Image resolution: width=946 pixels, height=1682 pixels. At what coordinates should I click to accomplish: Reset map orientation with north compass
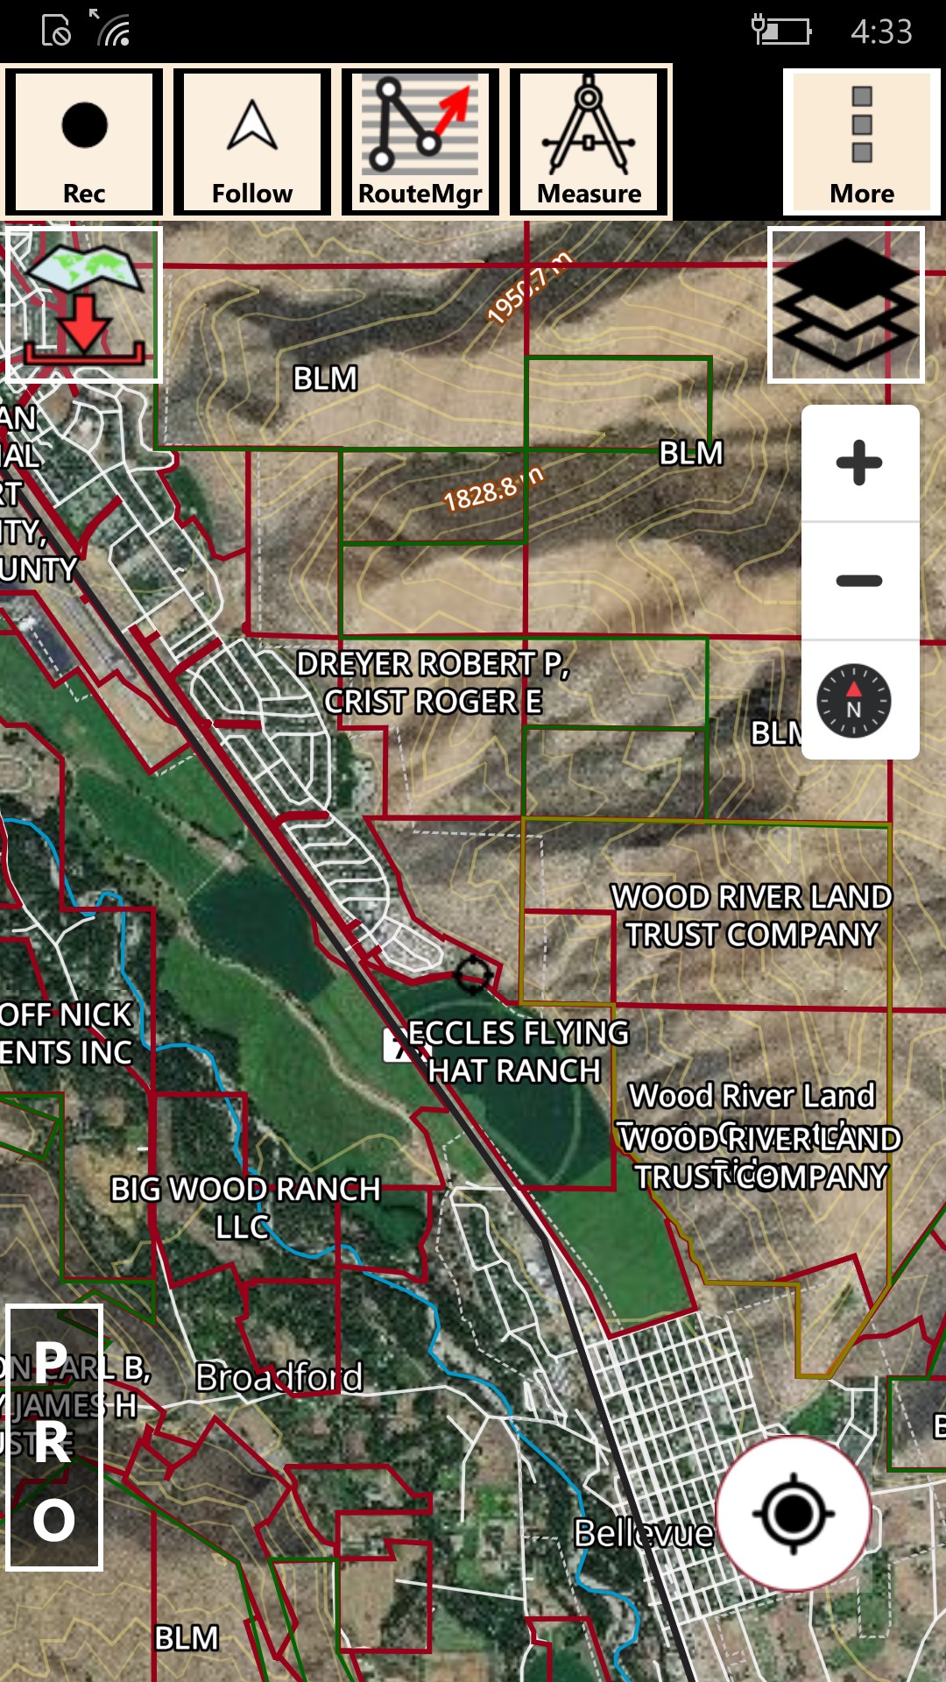point(854,701)
